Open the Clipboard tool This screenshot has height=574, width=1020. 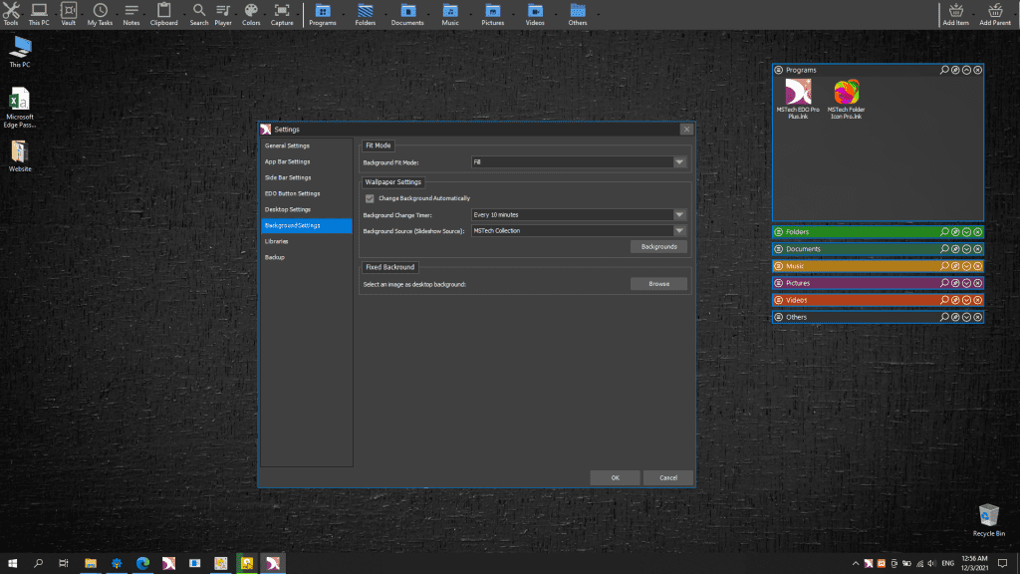click(163, 13)
